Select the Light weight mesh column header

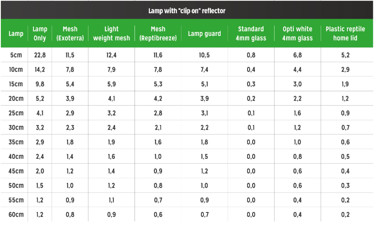pyautogui.click(x=111, y=33)
